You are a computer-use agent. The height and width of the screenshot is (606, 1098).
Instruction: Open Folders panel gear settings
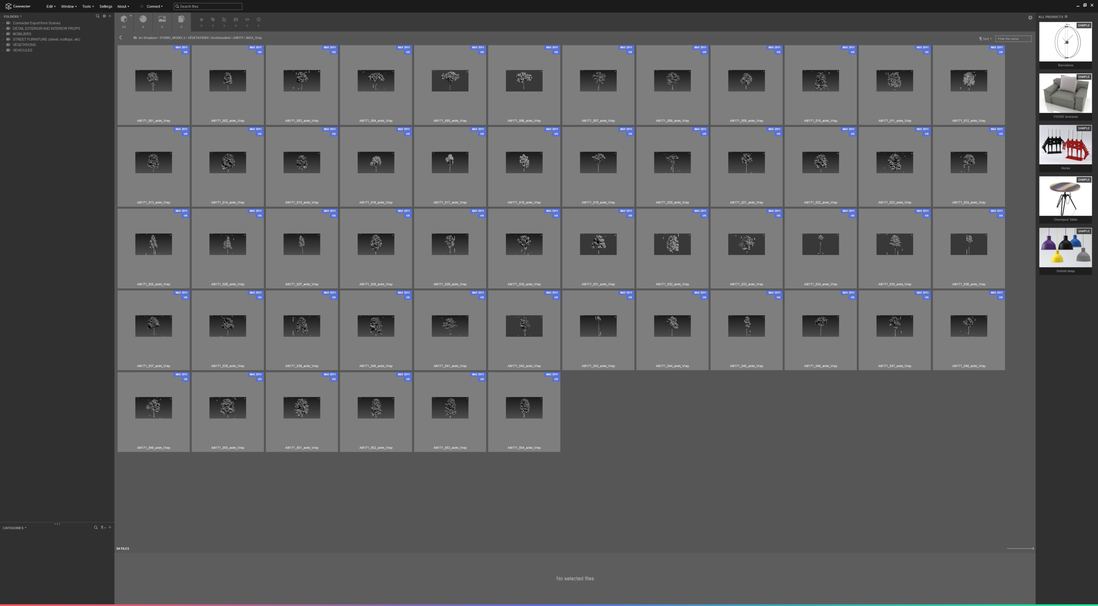click(104, 16)
